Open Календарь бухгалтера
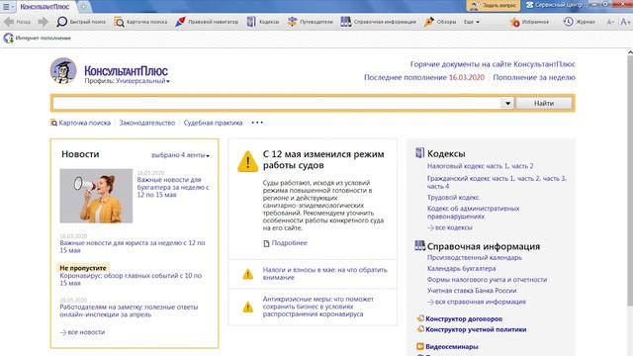Viewport: 633px width, 356px height. 462,268
